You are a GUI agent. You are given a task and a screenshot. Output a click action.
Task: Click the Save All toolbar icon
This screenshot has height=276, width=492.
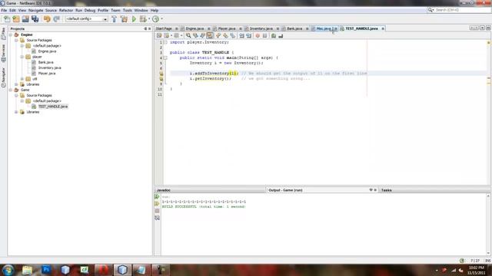point(35,19)
